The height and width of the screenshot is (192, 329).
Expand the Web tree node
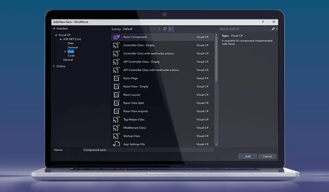65,52
